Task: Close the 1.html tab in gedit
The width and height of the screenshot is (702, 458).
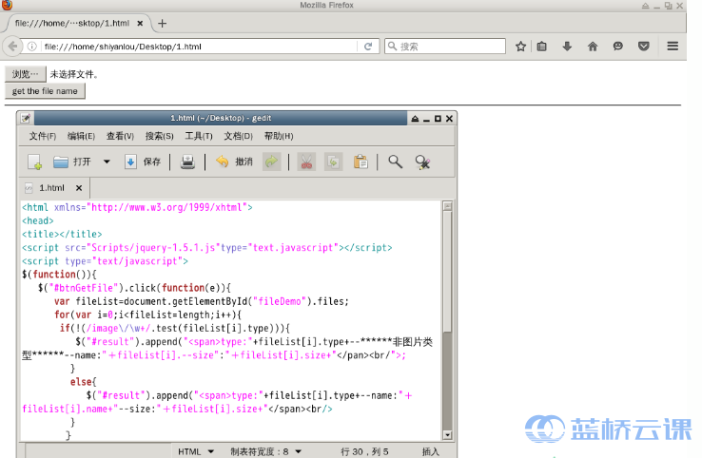Action: pyautogui.click(x=79, y=188)
